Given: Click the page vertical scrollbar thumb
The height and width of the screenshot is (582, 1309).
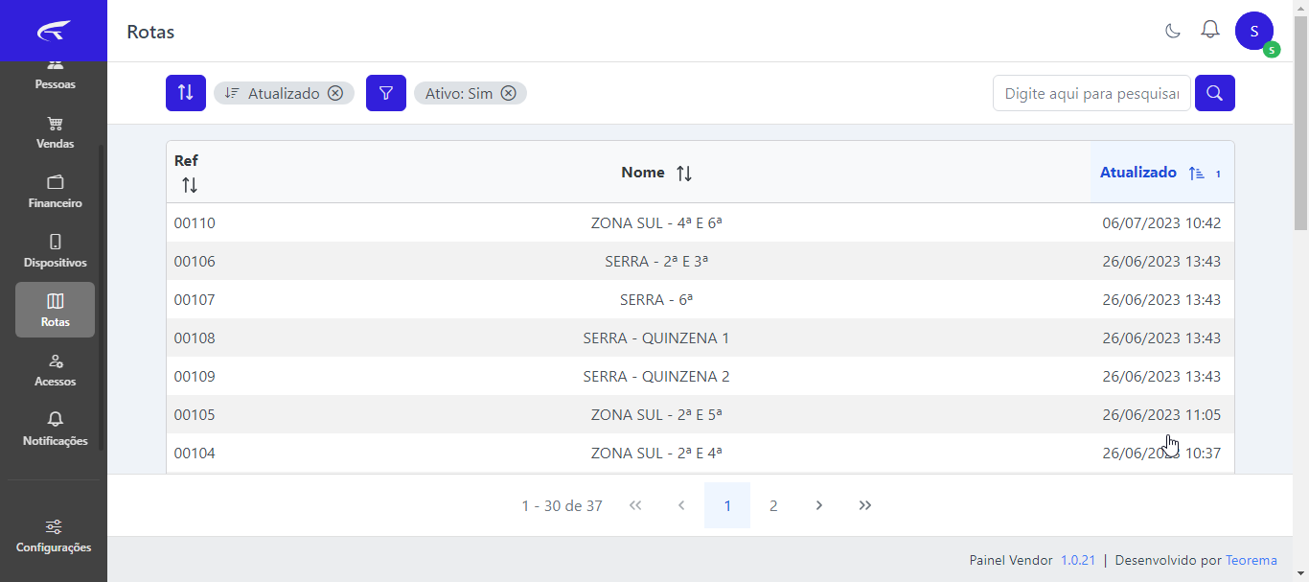Looking at the screenshot, I should click(x=1300, y=123).
